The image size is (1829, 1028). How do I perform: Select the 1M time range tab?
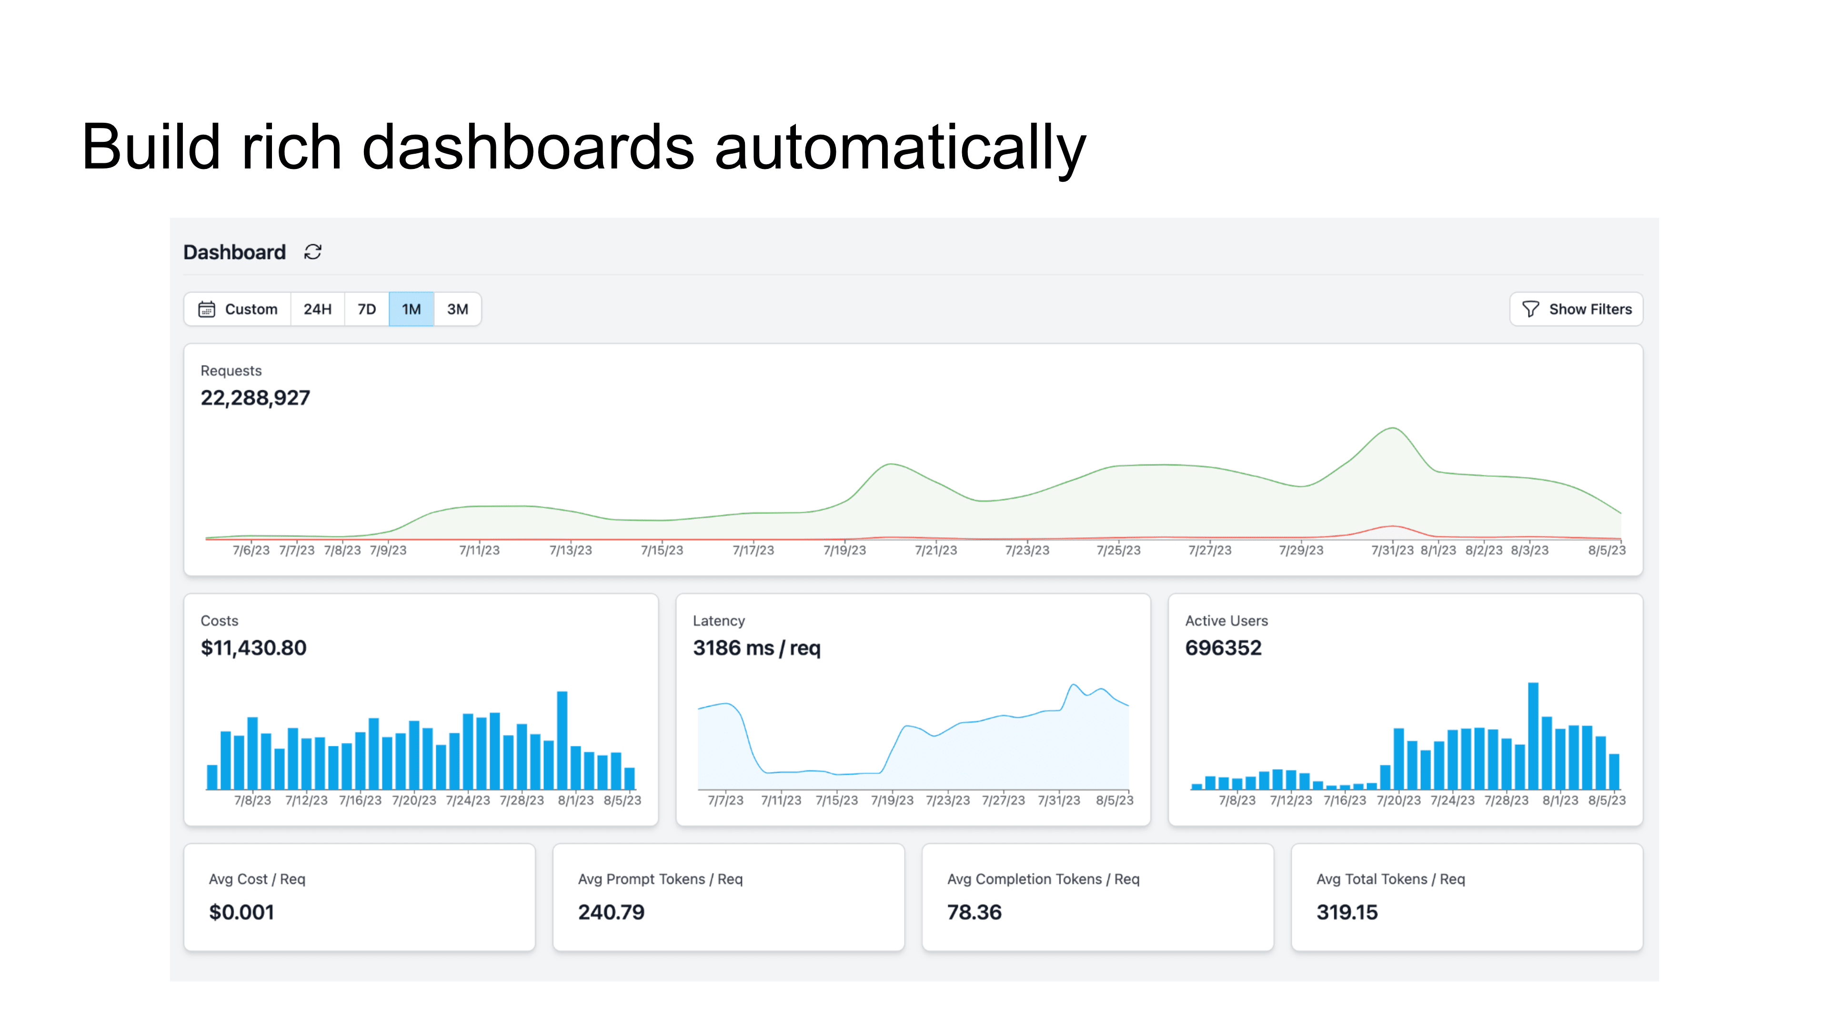(x=411, y=309)
